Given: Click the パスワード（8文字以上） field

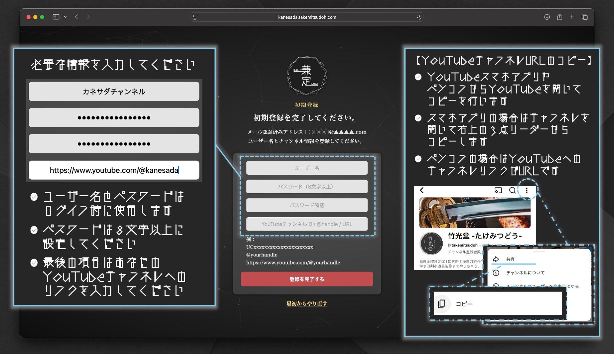Looking at the screenshot, I should point(307,187).
